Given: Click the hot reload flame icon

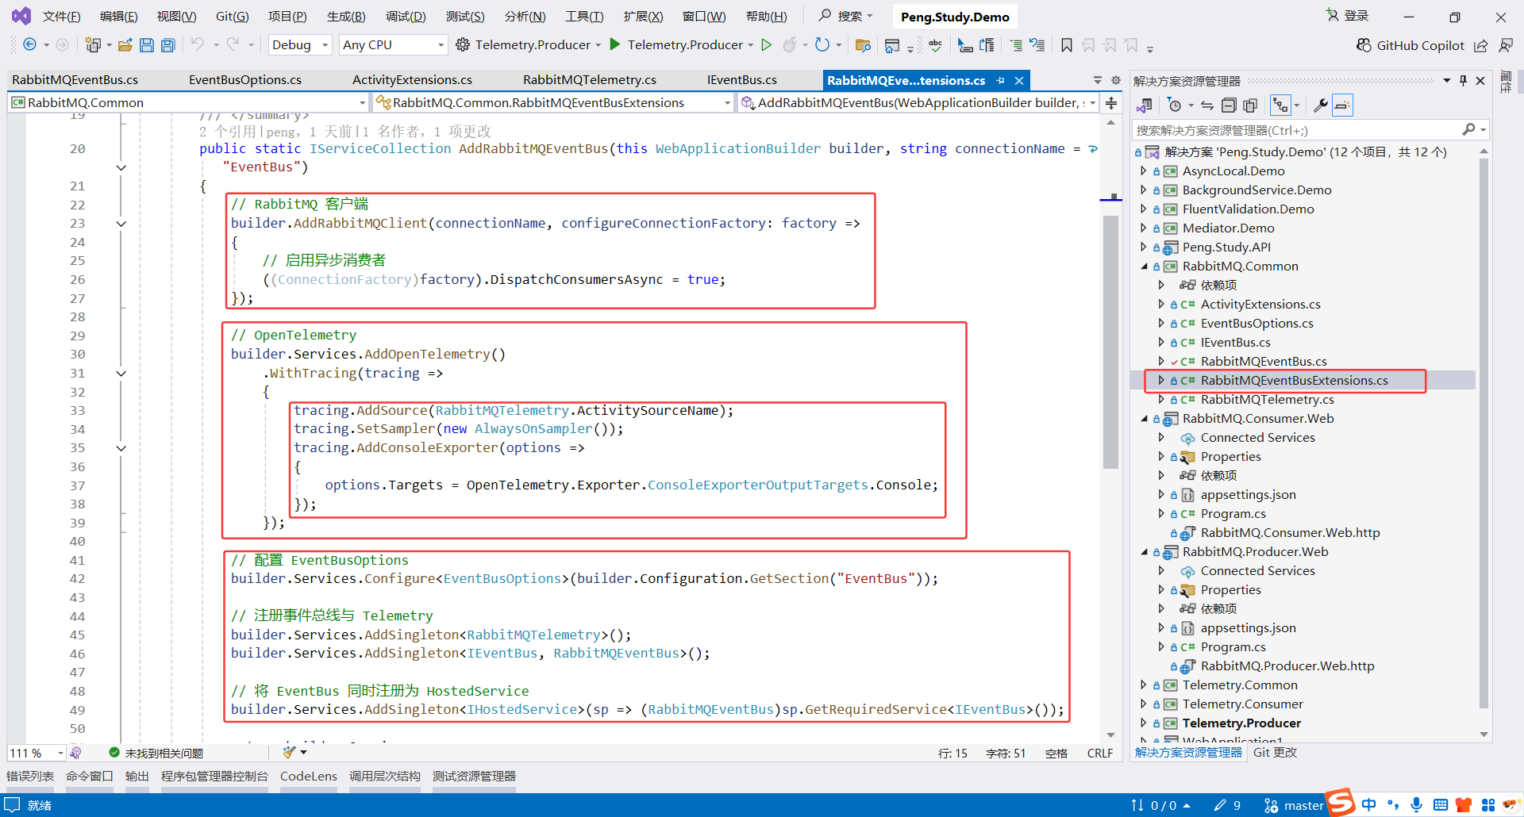Looking at the screenshot, I should tap(789, 44).
